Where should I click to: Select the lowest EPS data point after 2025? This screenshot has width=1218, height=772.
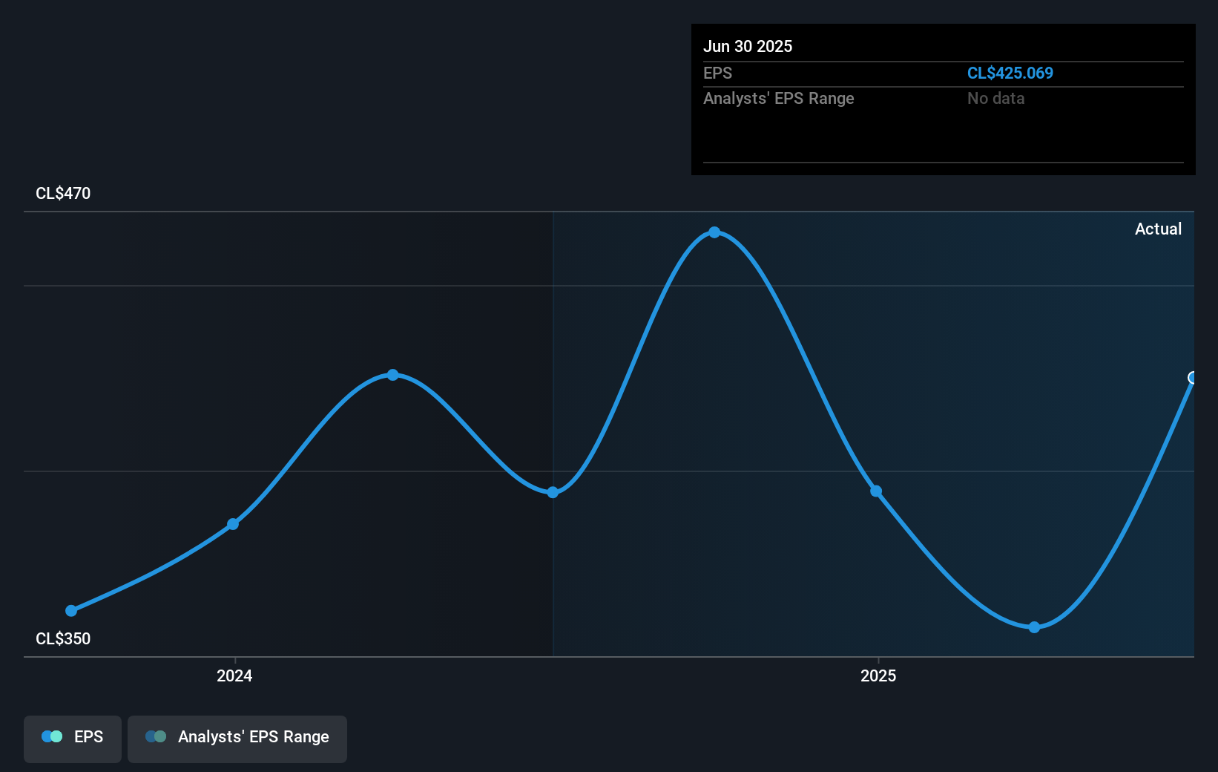pyautogui.click(x=1034, y=627)
